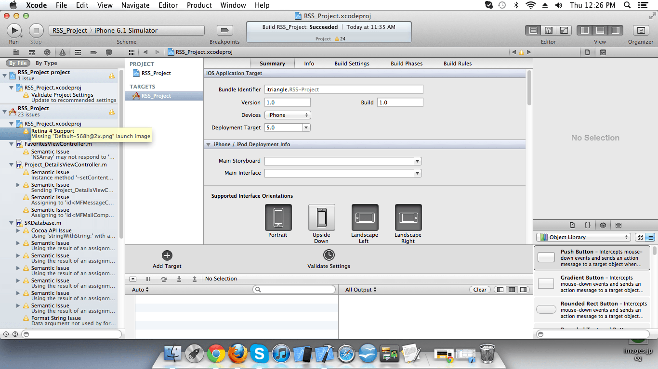The image size is (658, 369).
Task: Select the Object library cube icon
Action: (x=603, y=225)
